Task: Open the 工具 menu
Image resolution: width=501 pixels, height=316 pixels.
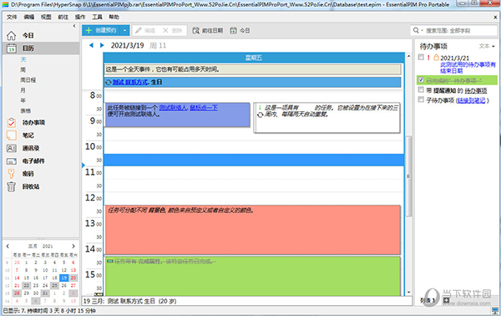Action: [97, 17]
